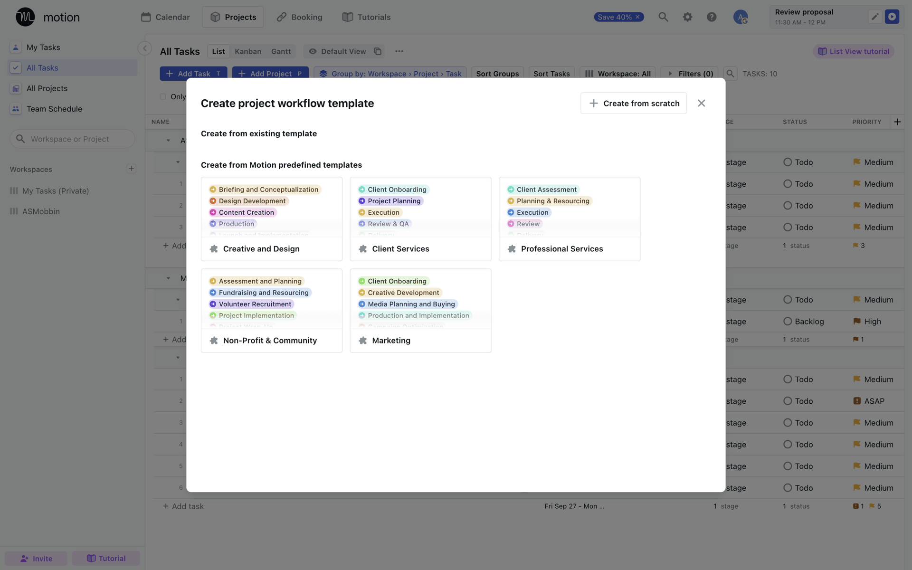Switch to the Projects tab

[x=233, y=17]
